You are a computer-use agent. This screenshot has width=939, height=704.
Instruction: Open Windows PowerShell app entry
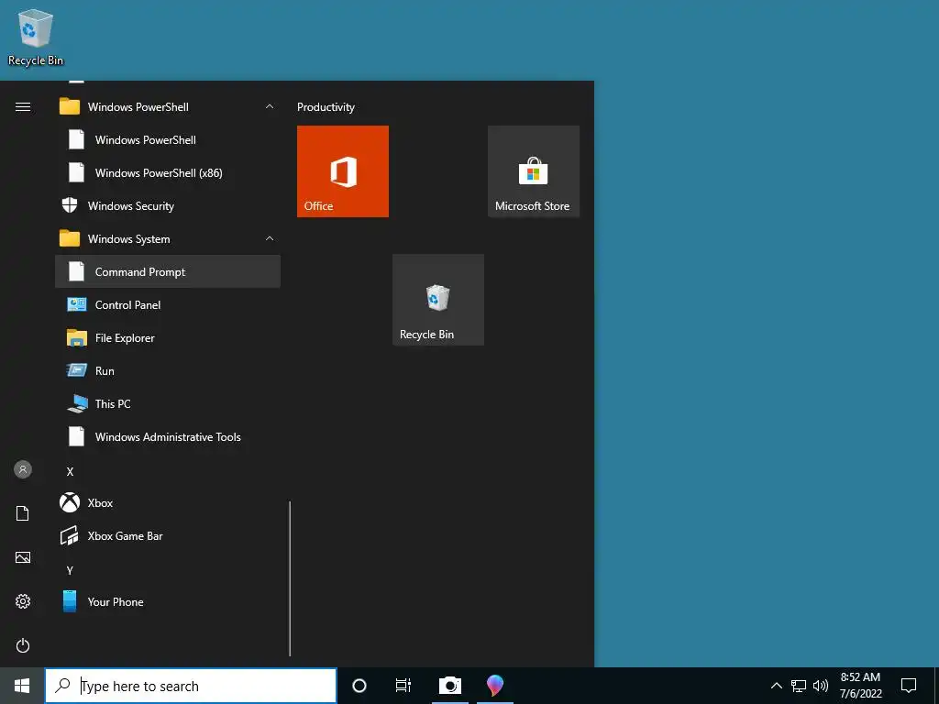click(x=168, y=140)
